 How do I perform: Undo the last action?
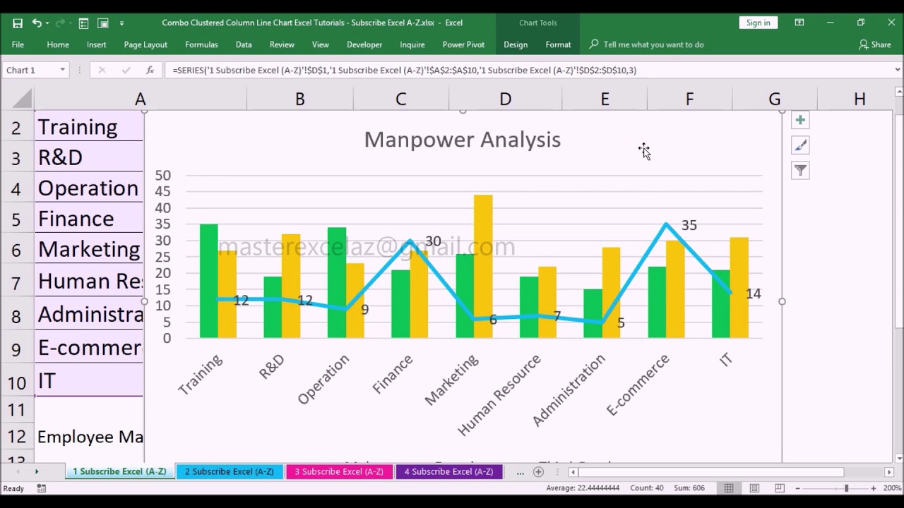[36, 23]
